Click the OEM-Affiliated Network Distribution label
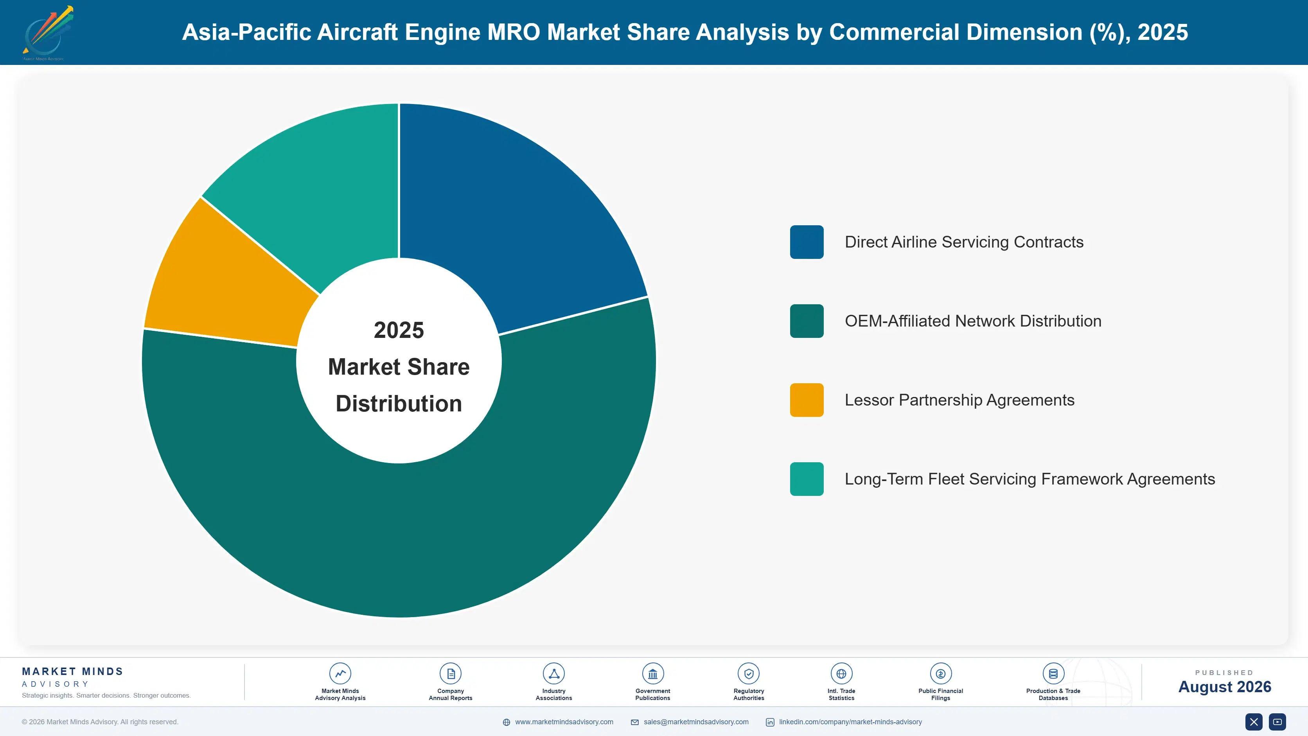 [x=973, y=321]
